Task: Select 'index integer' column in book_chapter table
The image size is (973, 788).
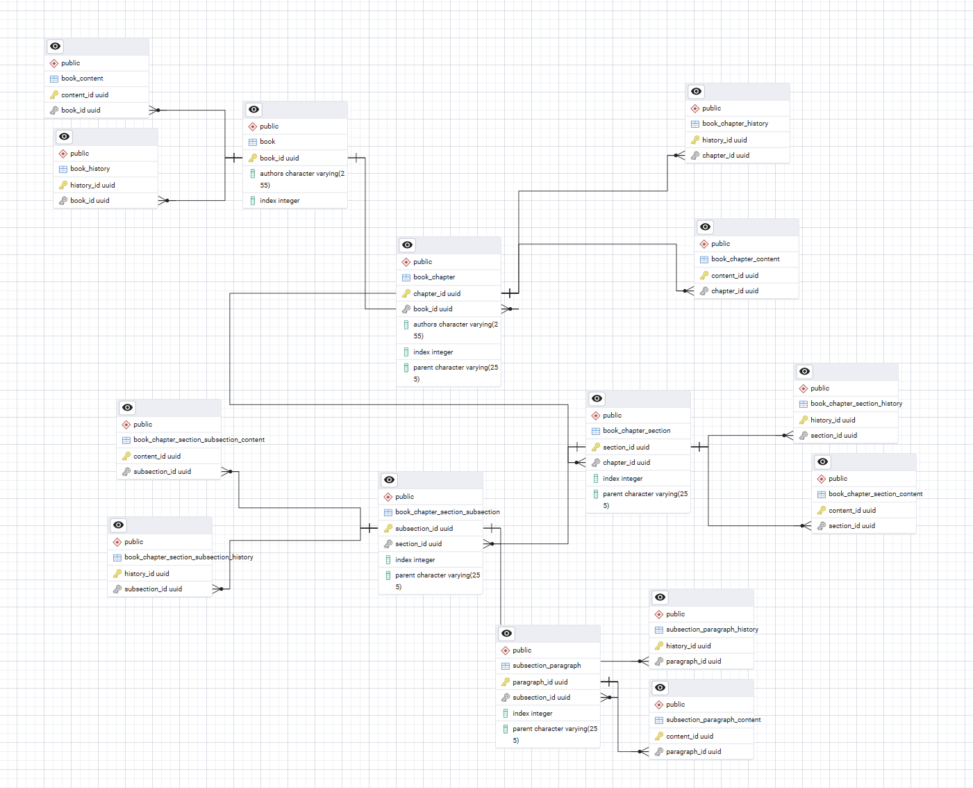Action: click(x=449, y=352)
